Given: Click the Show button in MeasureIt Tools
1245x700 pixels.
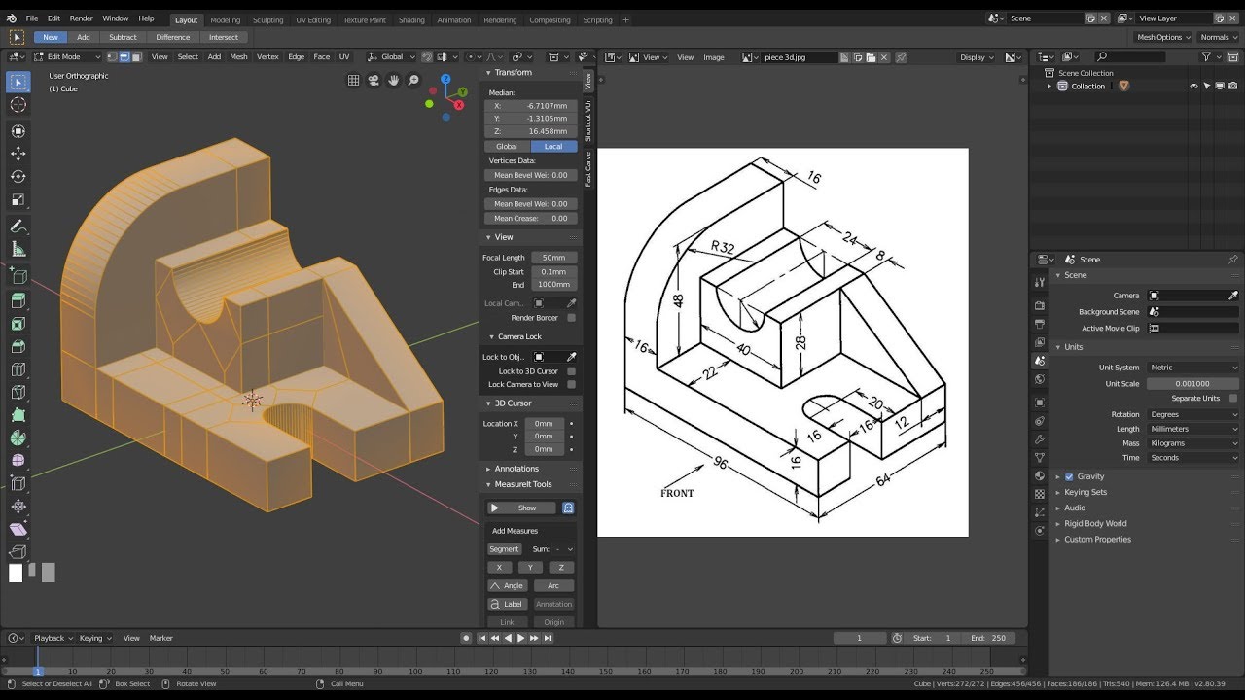Looking at the screenshot, I should [522, 507].
